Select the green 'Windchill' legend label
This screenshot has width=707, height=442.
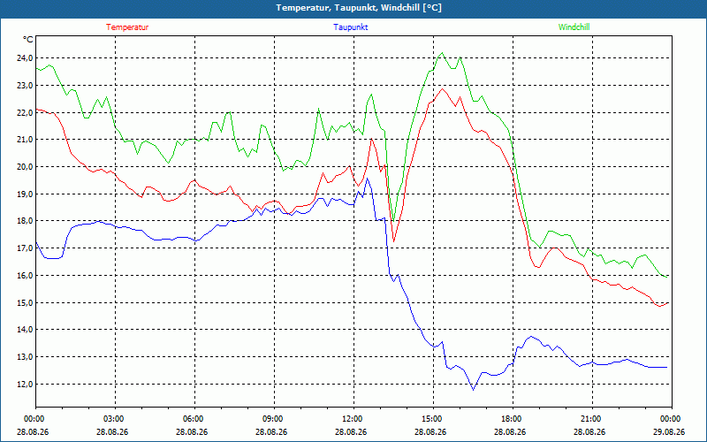point(574,27)
